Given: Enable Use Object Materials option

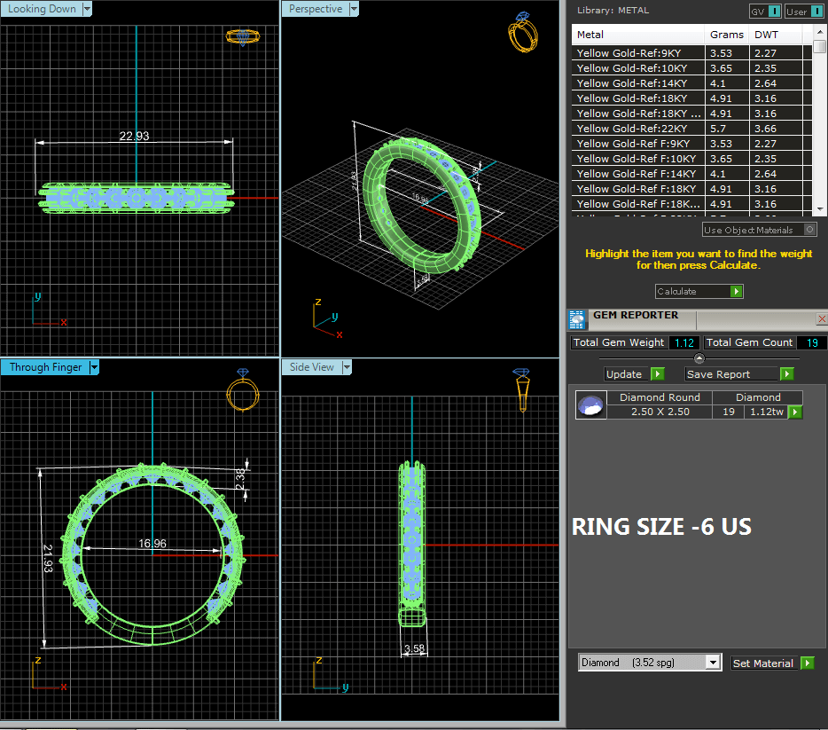Looking at the screenshot, I should tap(809, 230).
